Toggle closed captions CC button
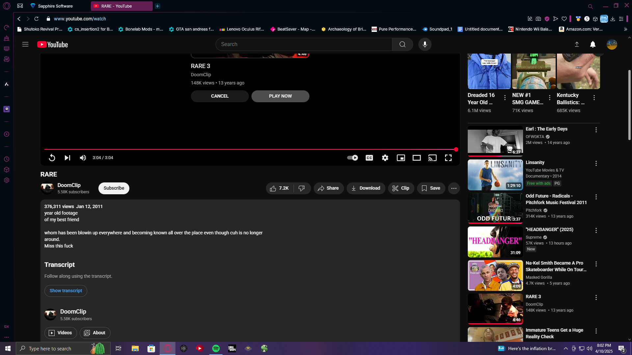Image resolution: width=632 pixels, height=355 pixels. tap(369, 158)
